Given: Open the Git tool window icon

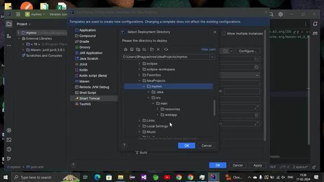Looking at the screenshot, I should pyautogui.click(x=9, y=159).
